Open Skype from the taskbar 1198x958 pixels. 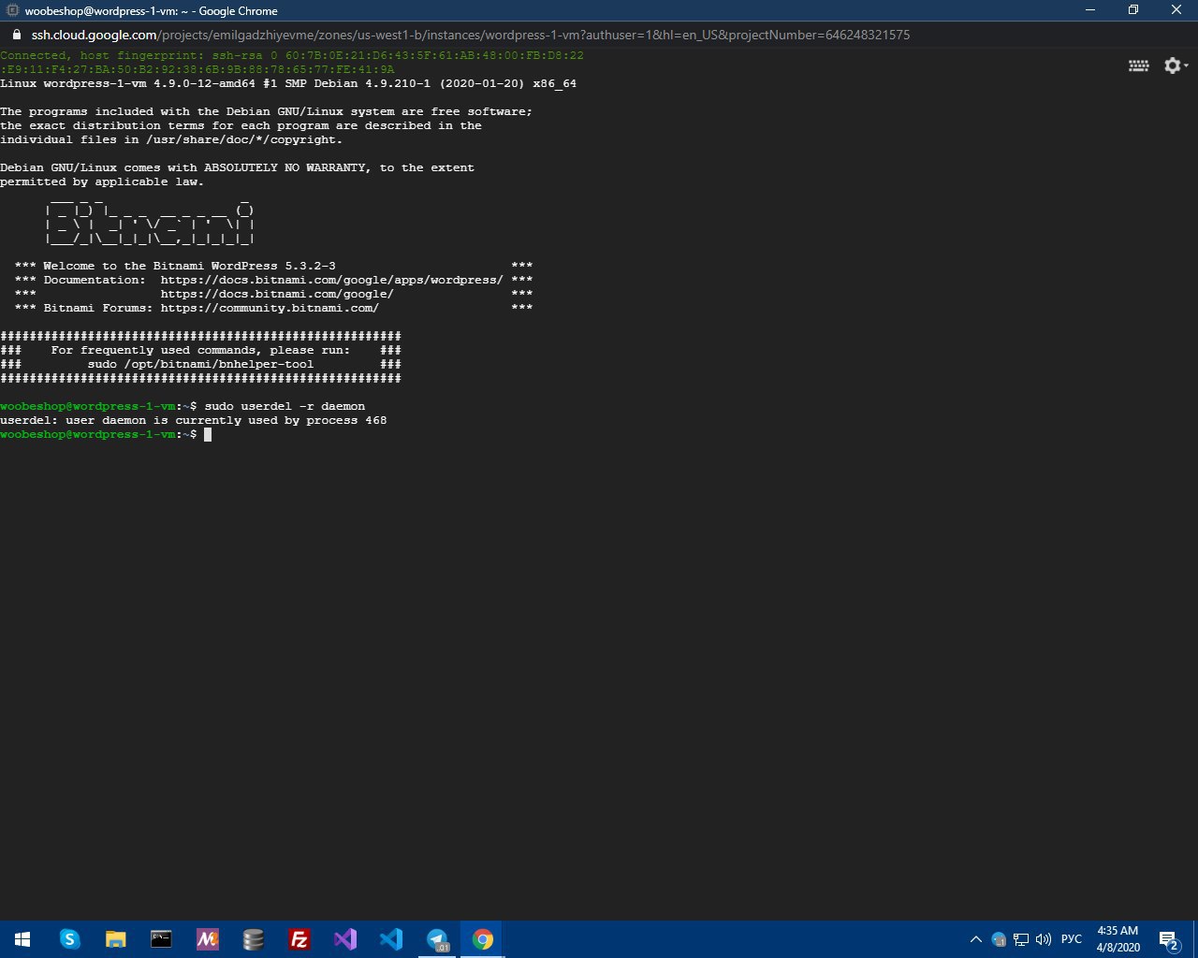tap(69, 939)
